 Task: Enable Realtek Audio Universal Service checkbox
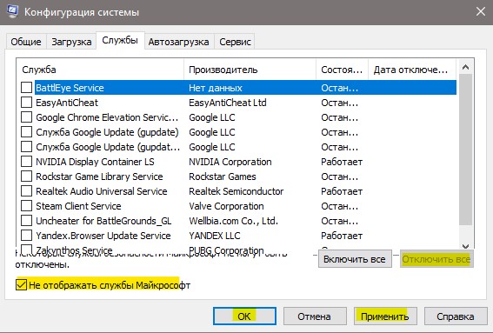pos(26,191)
